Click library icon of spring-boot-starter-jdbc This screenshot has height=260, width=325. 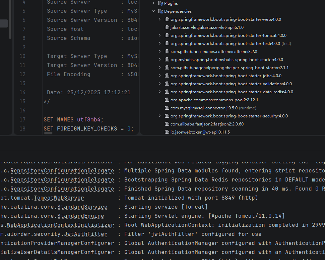click(167, 76)
